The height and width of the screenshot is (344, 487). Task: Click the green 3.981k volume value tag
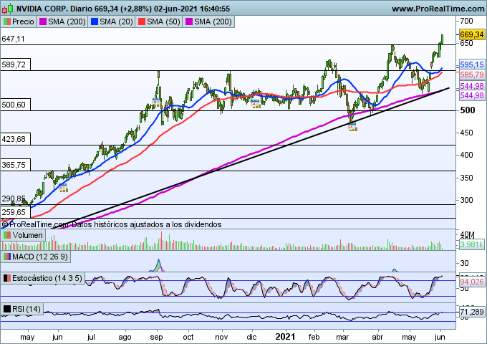(x=471, y=244)
